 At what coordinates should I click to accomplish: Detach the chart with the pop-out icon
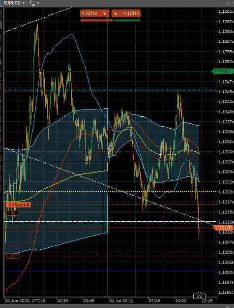pyautogui.click(x=228, y=3)
